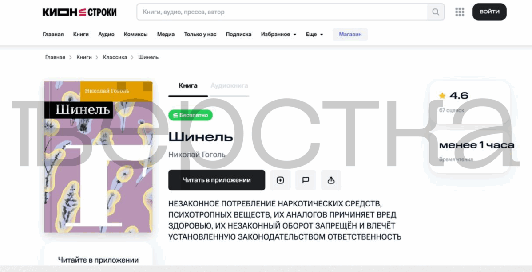532x272 pixels.
Task: Click the green Бесплатно badge
Action: (x=191, y=115)
